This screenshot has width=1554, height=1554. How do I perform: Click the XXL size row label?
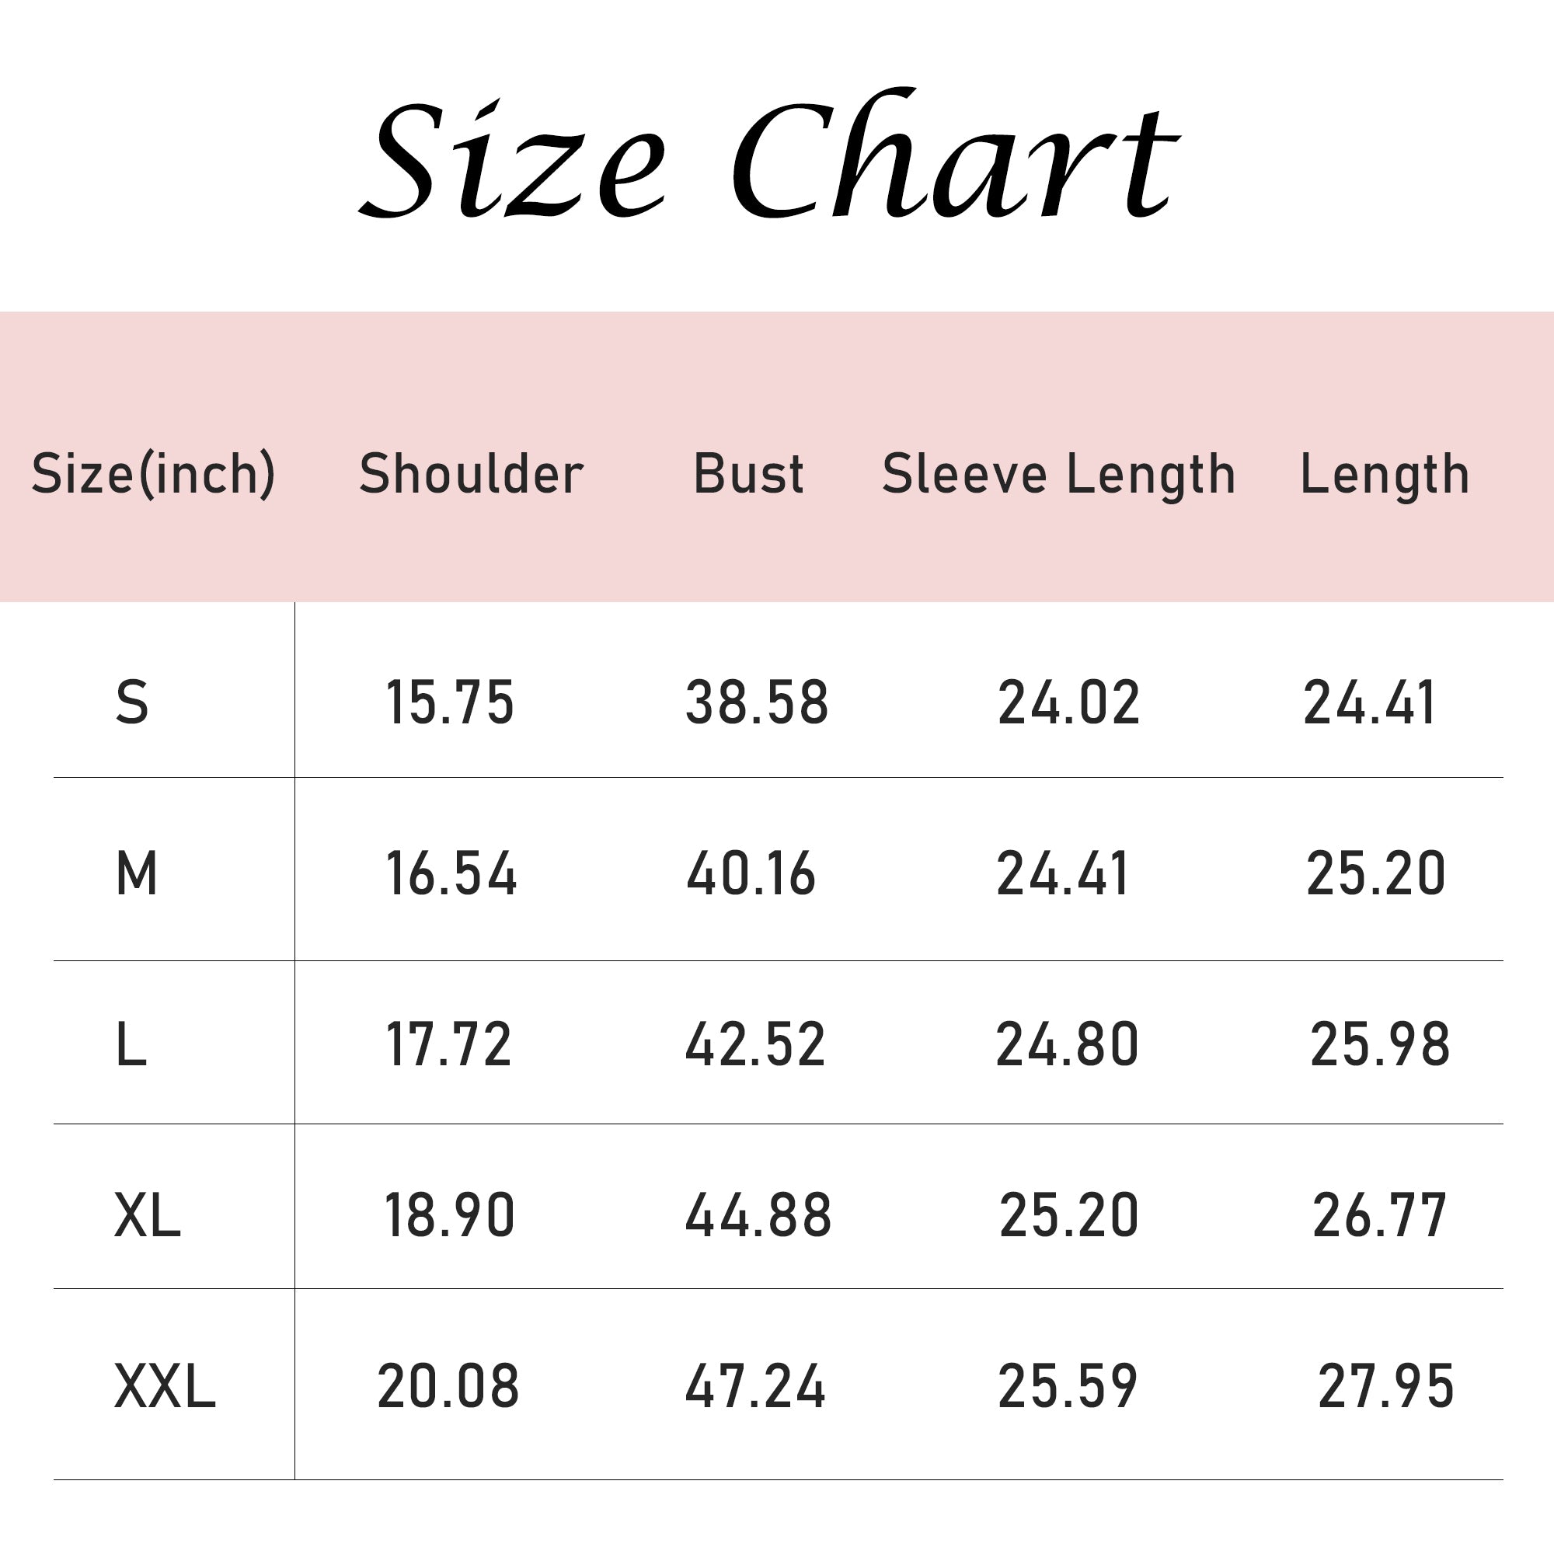coord(165,1387)
